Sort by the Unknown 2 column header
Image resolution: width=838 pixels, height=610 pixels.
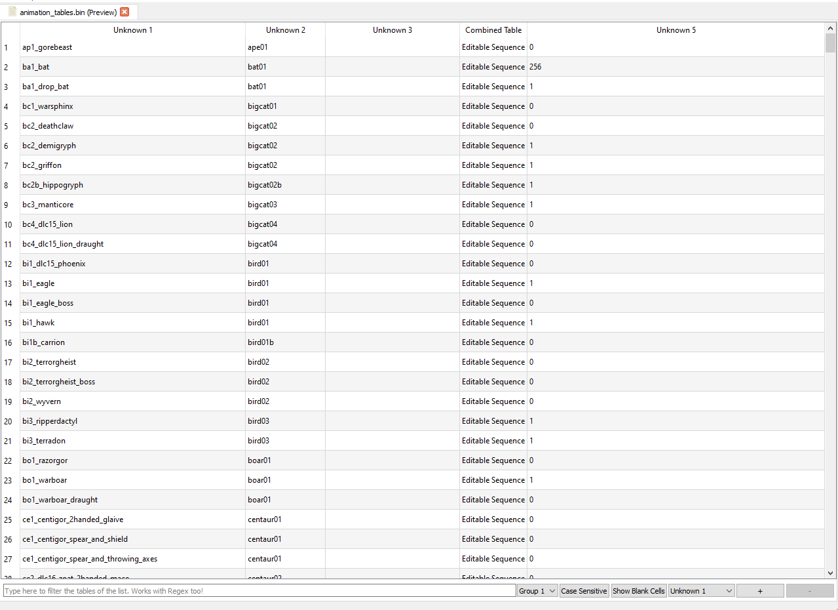[286, 30]
